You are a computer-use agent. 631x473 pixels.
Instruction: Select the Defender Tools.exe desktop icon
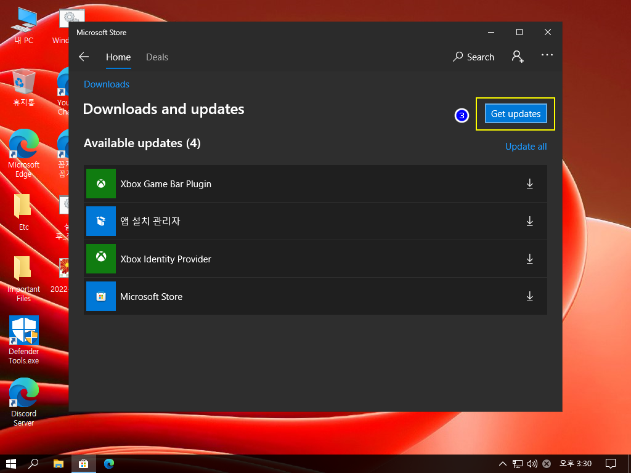point(24,340)
